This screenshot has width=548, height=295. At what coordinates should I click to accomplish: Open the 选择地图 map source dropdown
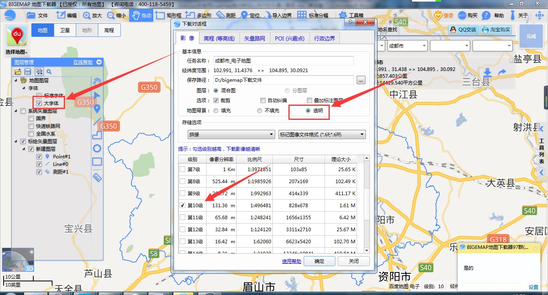(x=17, y=52)
